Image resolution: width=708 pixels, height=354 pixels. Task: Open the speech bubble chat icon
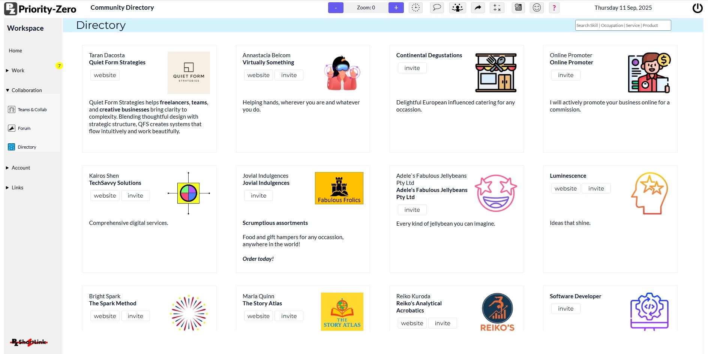437,7
